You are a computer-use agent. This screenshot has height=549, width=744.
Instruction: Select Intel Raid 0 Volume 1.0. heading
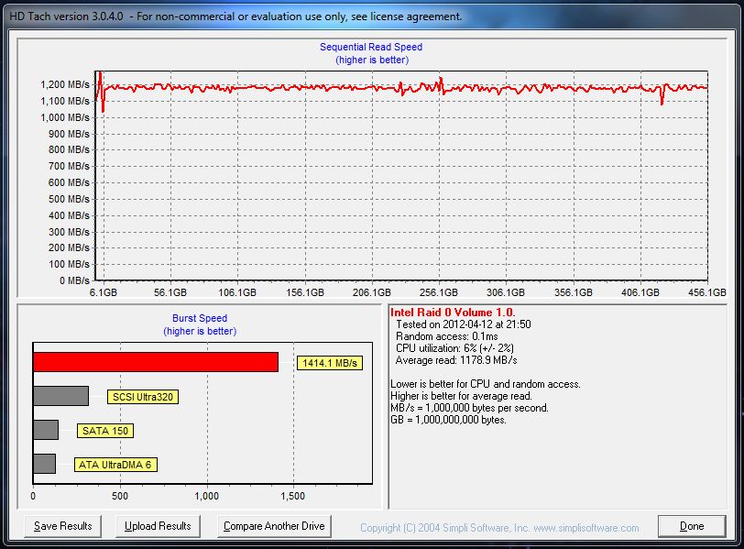point(453,313)
